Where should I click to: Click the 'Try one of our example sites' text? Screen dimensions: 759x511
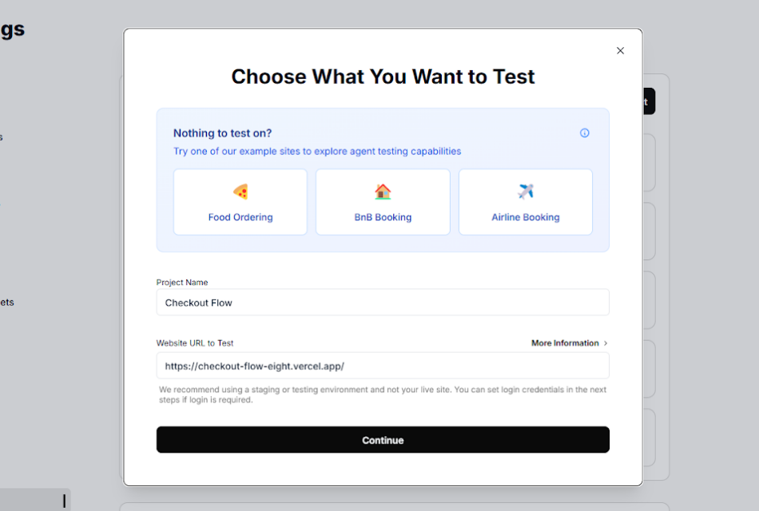318,151
